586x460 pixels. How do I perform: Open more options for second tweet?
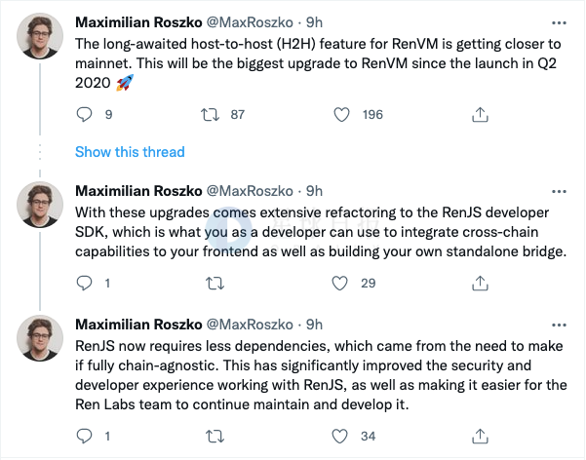[557, 190]
